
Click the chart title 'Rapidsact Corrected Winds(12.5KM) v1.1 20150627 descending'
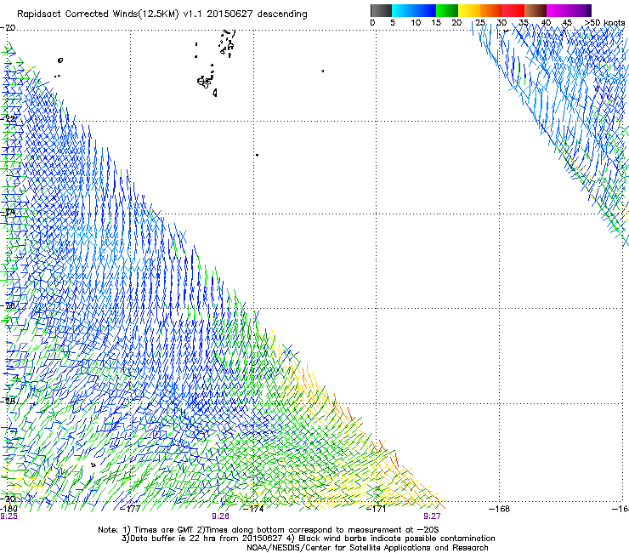click(162, 14)
